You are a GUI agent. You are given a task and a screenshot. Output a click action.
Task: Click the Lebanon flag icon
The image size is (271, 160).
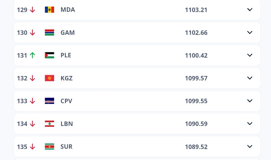click(50, 124)
